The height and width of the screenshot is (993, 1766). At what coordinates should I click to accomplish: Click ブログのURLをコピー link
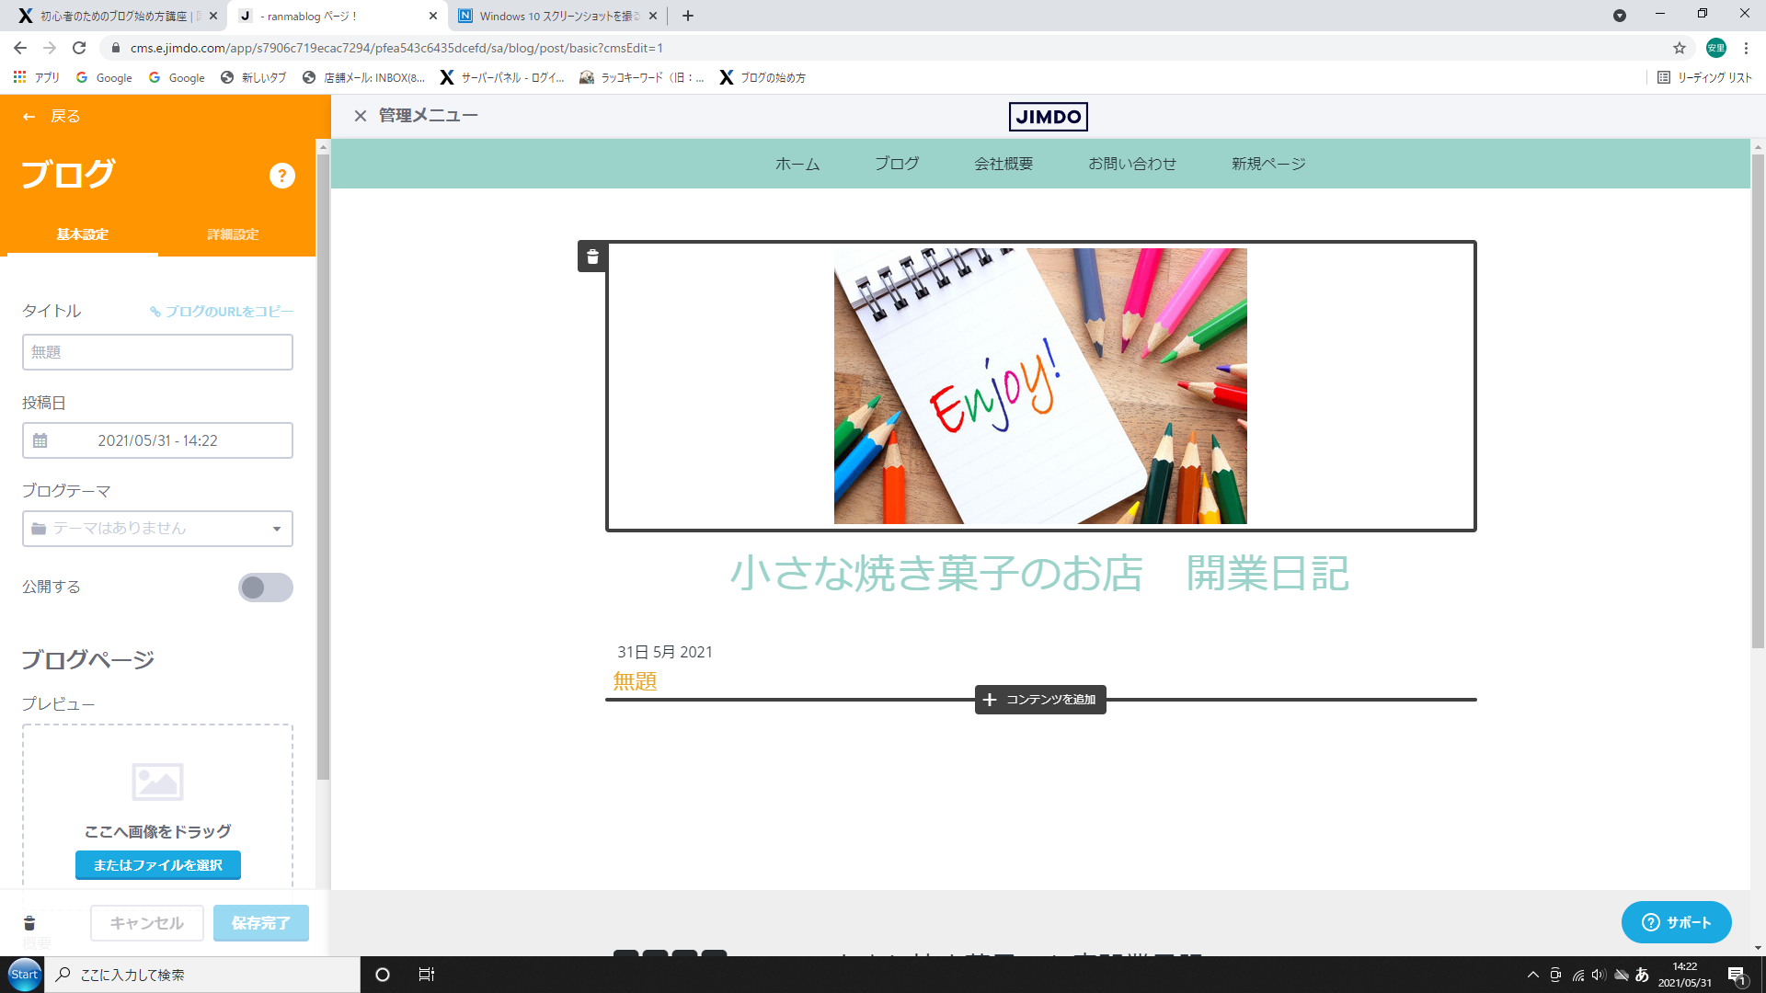coord(222,312)
